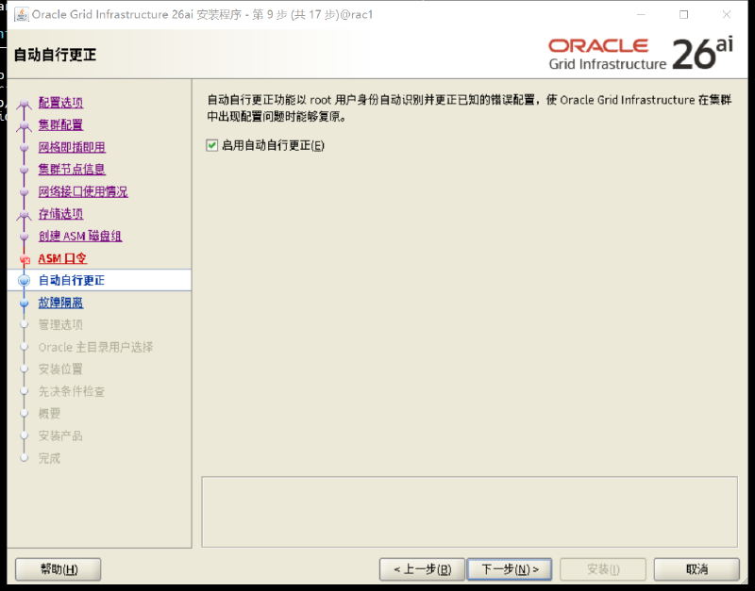Screen dimensions: 755x591
Task: Open help with 帮助(H) button
Action: click(x=59, y=569)
